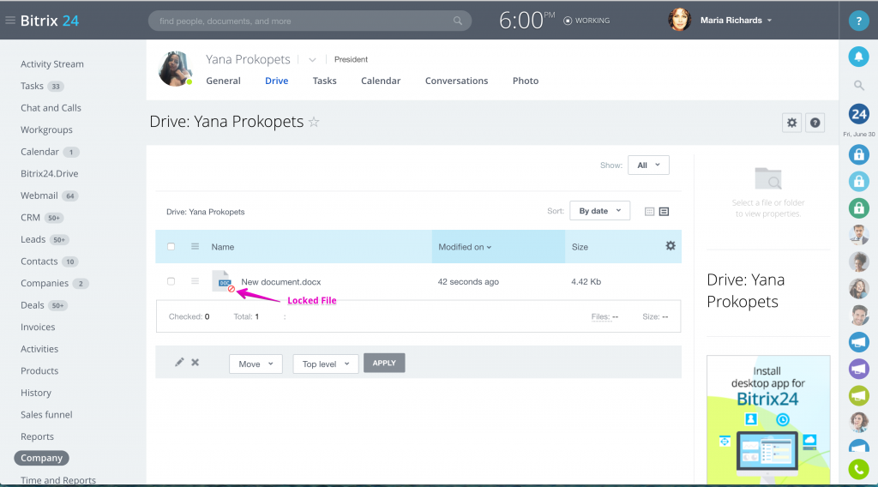Expand Maria Richards user menu arrow
Screen dimensions: 878x487
(769, 21)
